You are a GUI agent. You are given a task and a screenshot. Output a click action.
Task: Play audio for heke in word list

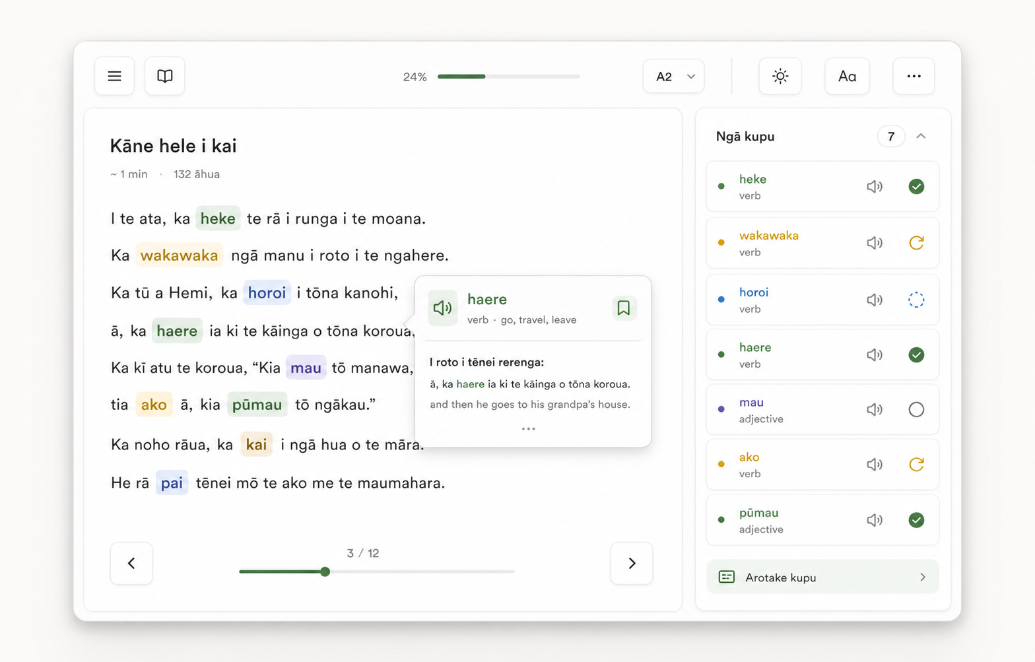coord(875,187)
